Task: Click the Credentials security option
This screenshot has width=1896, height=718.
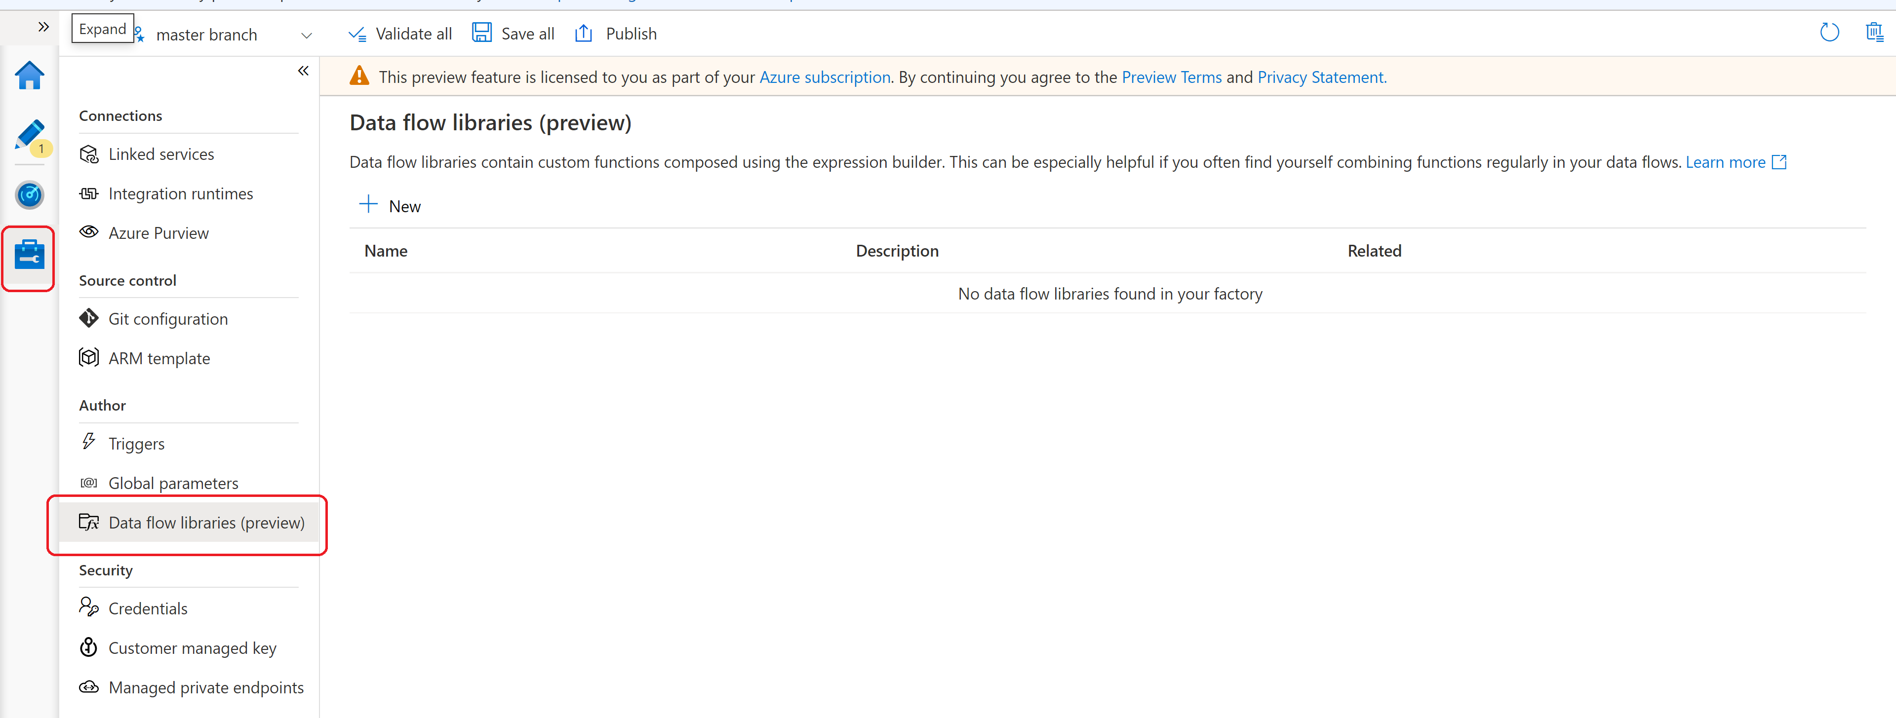Action: pyautogui.click(x=148, y=608)
